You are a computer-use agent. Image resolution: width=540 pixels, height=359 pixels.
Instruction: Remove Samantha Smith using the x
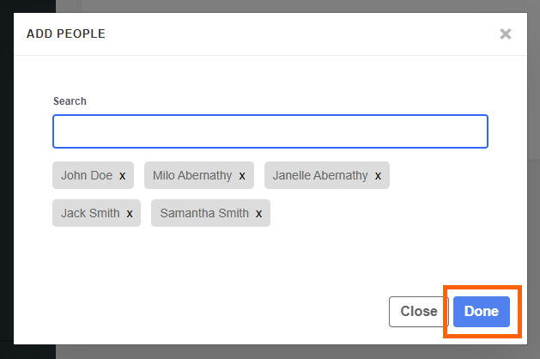(258, 214)
